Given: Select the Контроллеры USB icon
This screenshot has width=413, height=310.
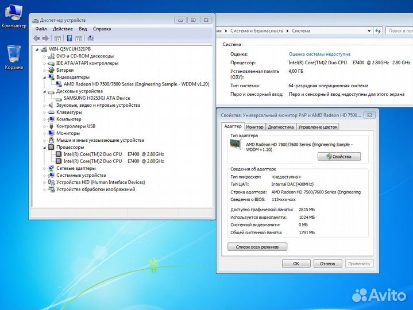Looking at the screenshot, I should click(51, 126).
